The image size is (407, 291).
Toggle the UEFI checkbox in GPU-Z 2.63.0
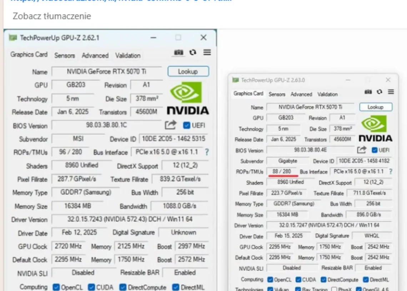coord(375,150)
